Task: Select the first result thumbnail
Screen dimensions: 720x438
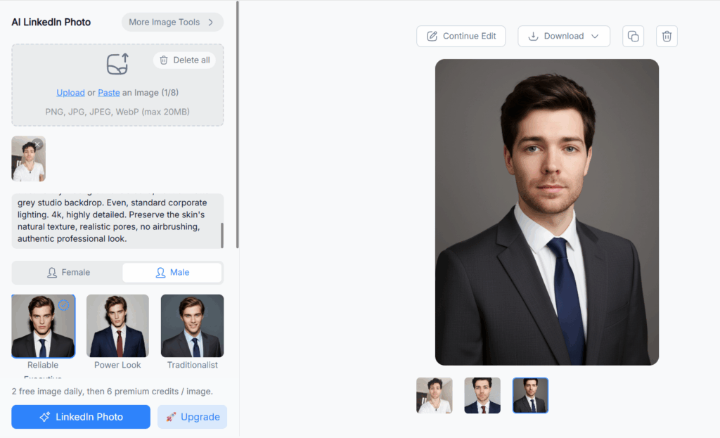Action: pyautogui.click(x=434, y=395)
